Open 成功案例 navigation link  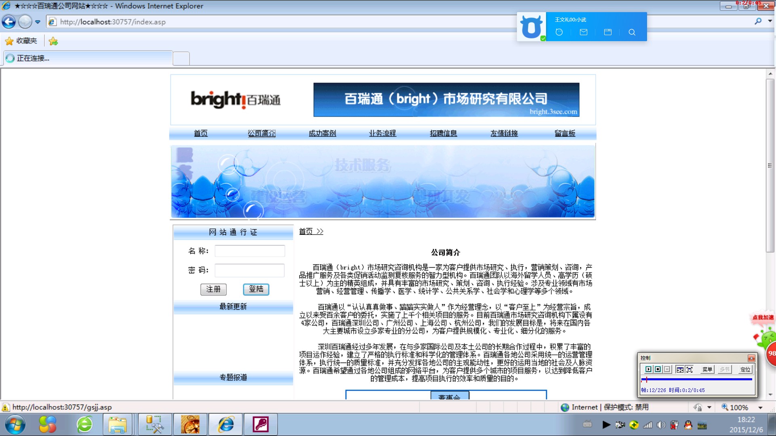[322, 133]
